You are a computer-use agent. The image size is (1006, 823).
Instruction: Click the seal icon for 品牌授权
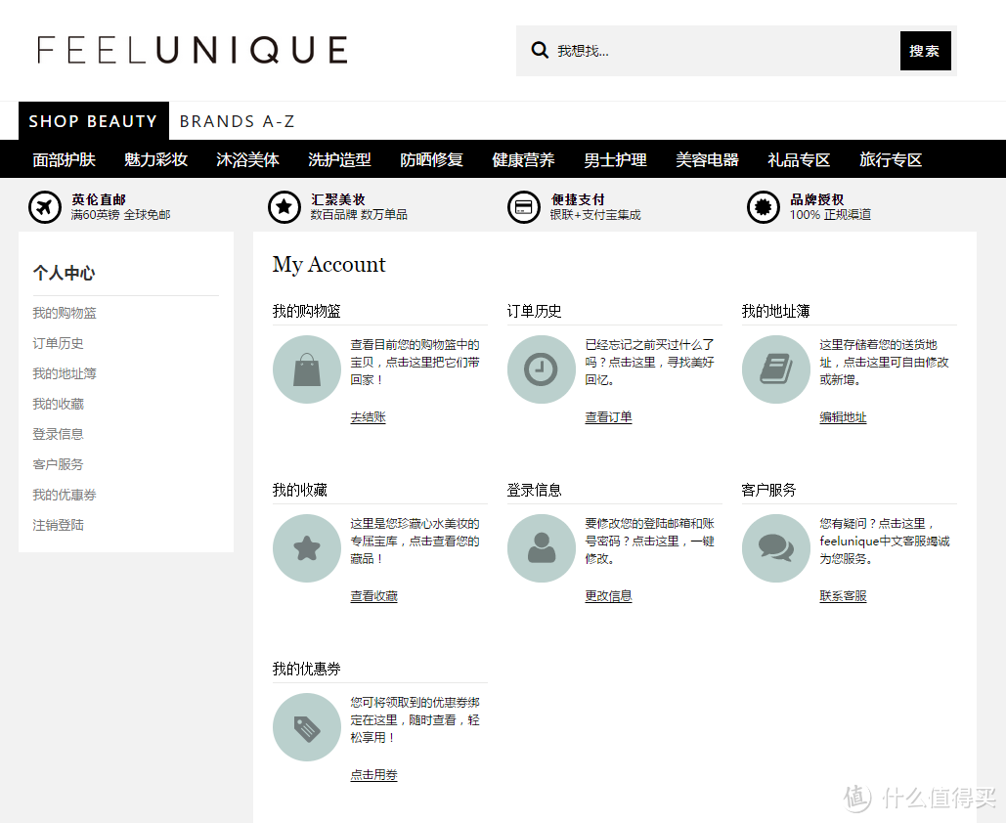(x=764, y=207)
